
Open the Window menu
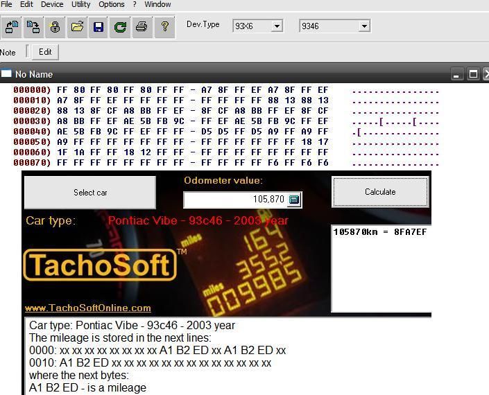pos(157,4)
